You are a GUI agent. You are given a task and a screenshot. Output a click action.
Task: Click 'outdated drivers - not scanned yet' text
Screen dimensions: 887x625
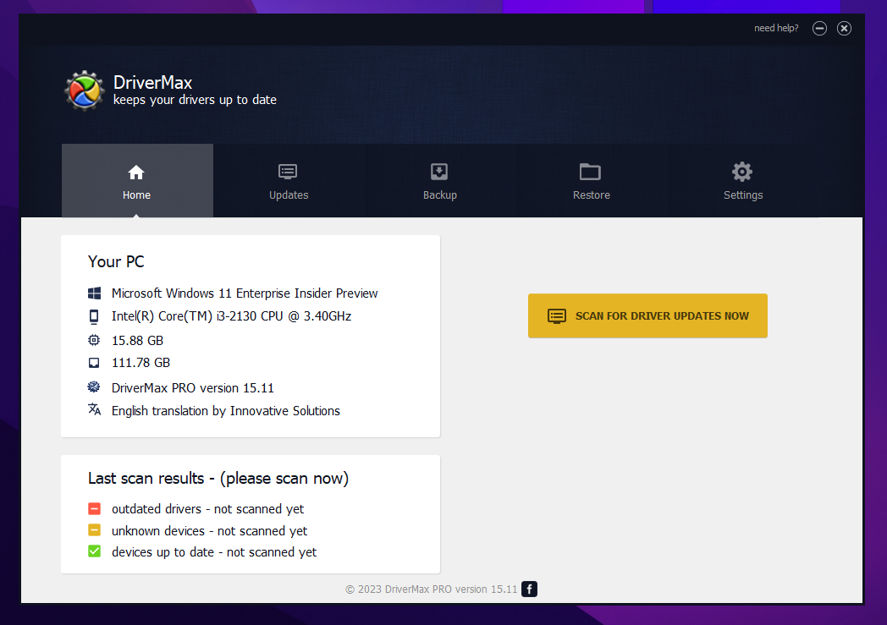207,509
